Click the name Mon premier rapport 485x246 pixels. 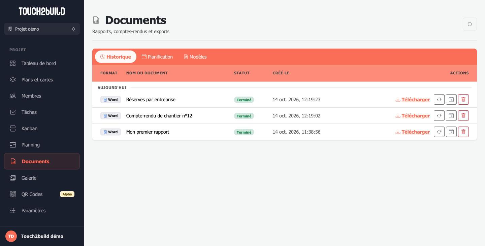tap(148, 132)
